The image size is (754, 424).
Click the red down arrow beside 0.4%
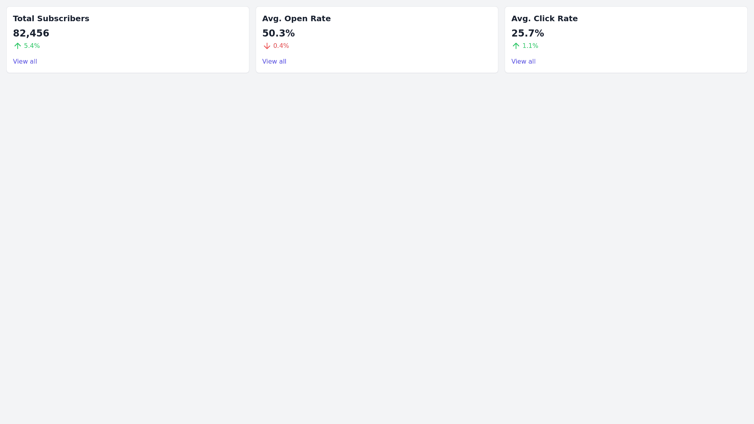click(x=267, y=46)
